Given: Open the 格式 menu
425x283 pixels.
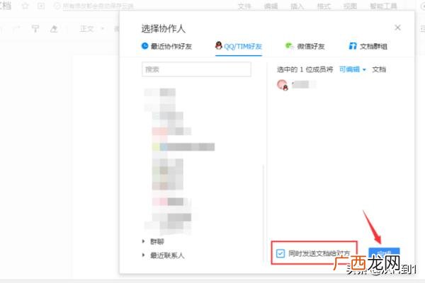Looking at the screenshot, I should [324, 6].
